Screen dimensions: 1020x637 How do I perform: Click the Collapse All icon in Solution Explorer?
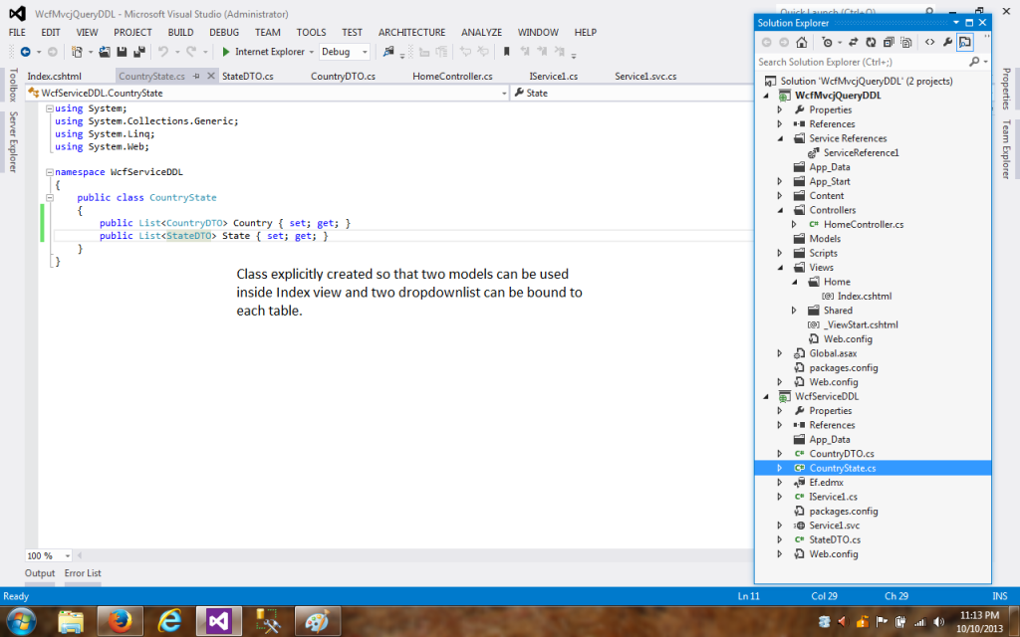point(889,42)
